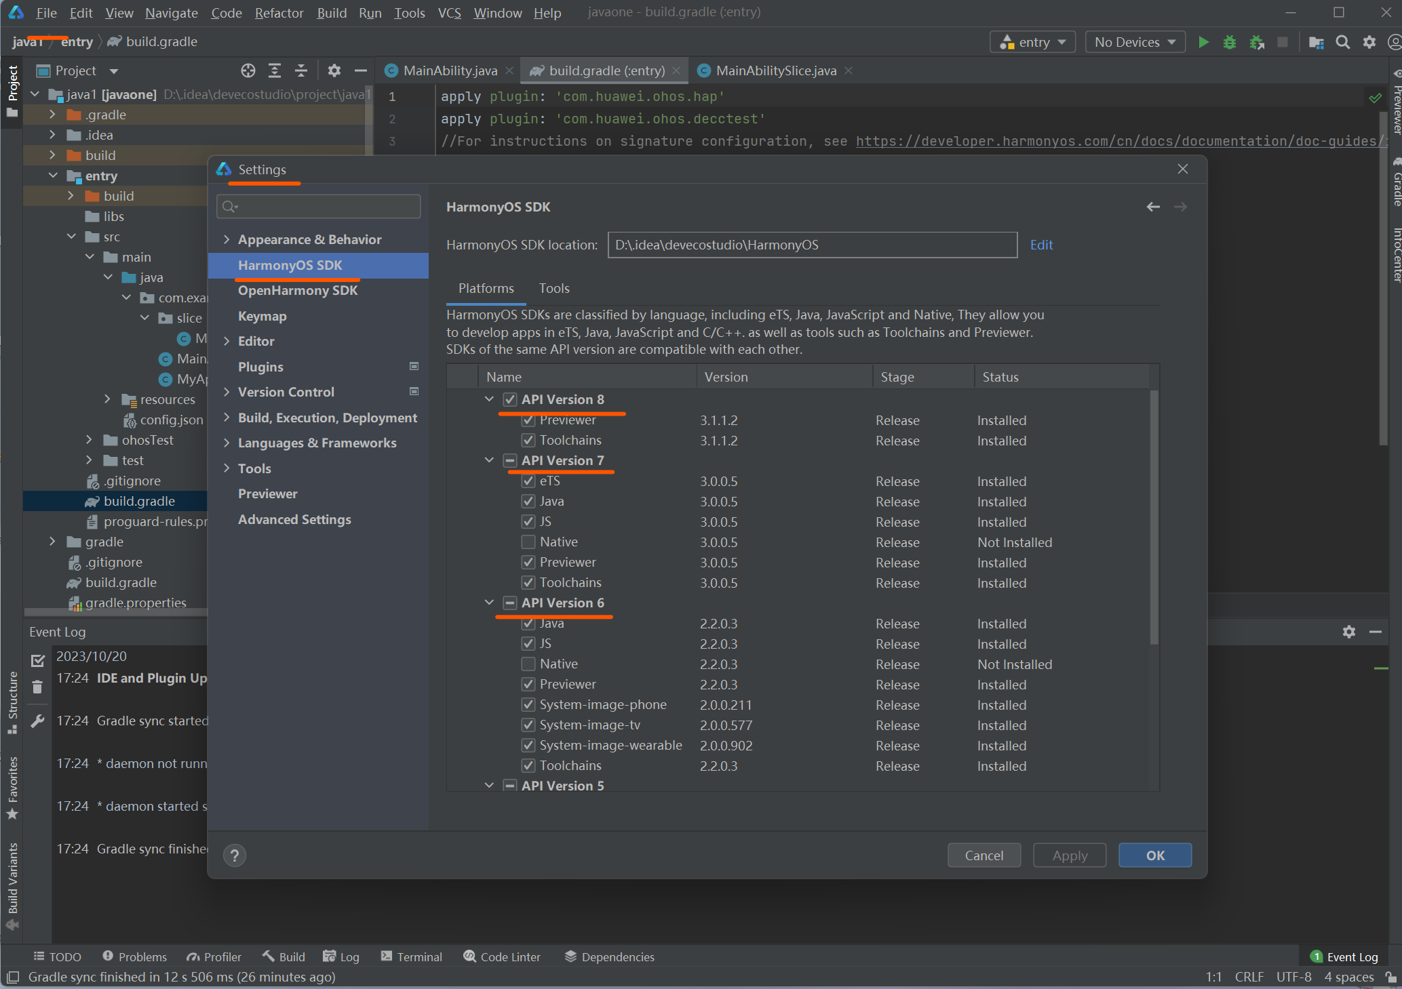Click the Settings dialog help question mark
The height and width of the screenshot is (989, 1402).
coord(235,855)
